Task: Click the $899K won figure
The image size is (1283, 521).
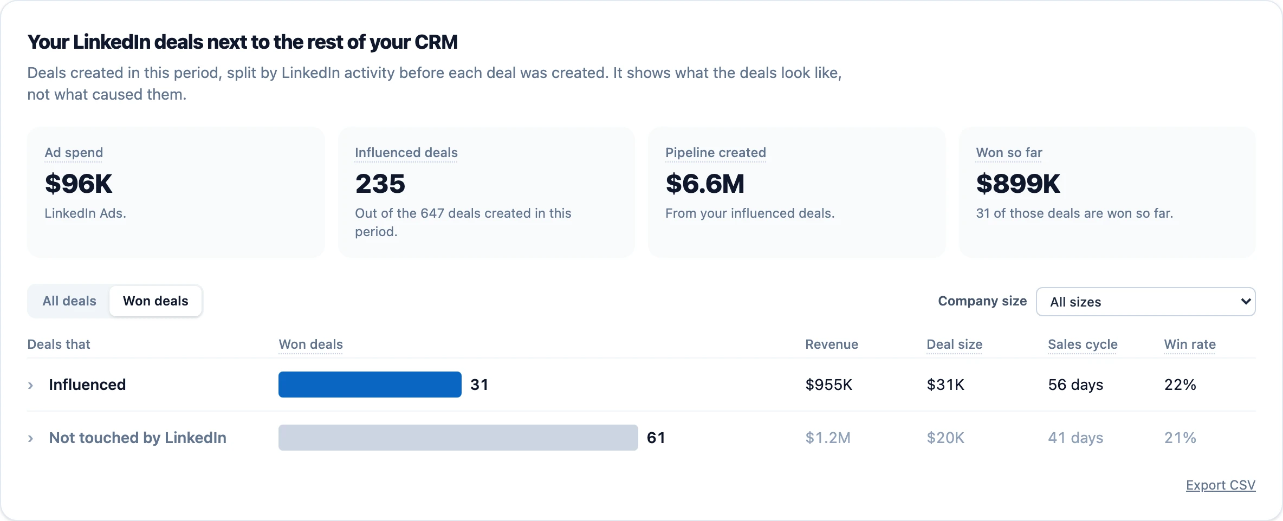Action: [x=1018, y=184]
